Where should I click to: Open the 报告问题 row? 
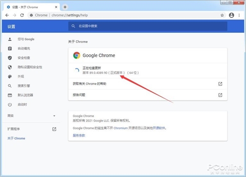coord(148,95)
